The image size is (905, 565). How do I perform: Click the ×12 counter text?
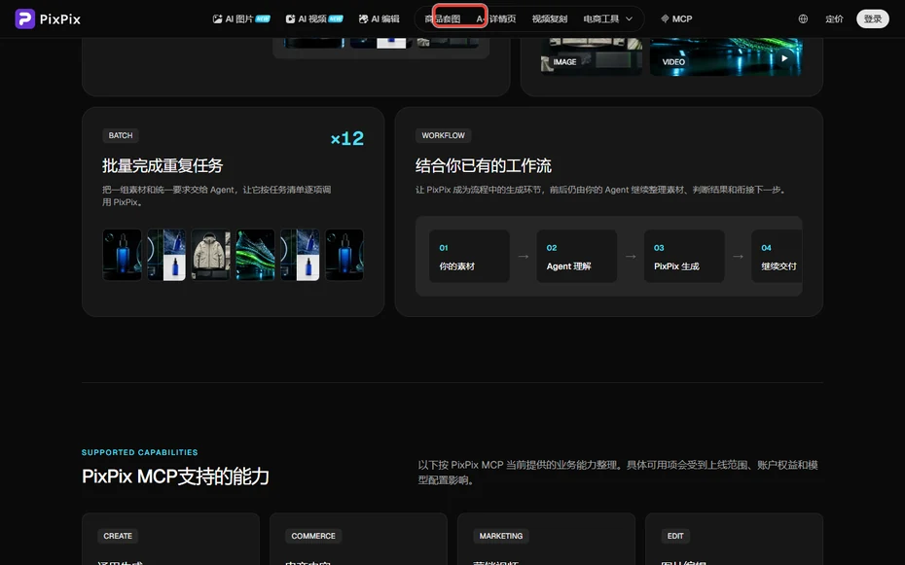click(x=346, y=138)
